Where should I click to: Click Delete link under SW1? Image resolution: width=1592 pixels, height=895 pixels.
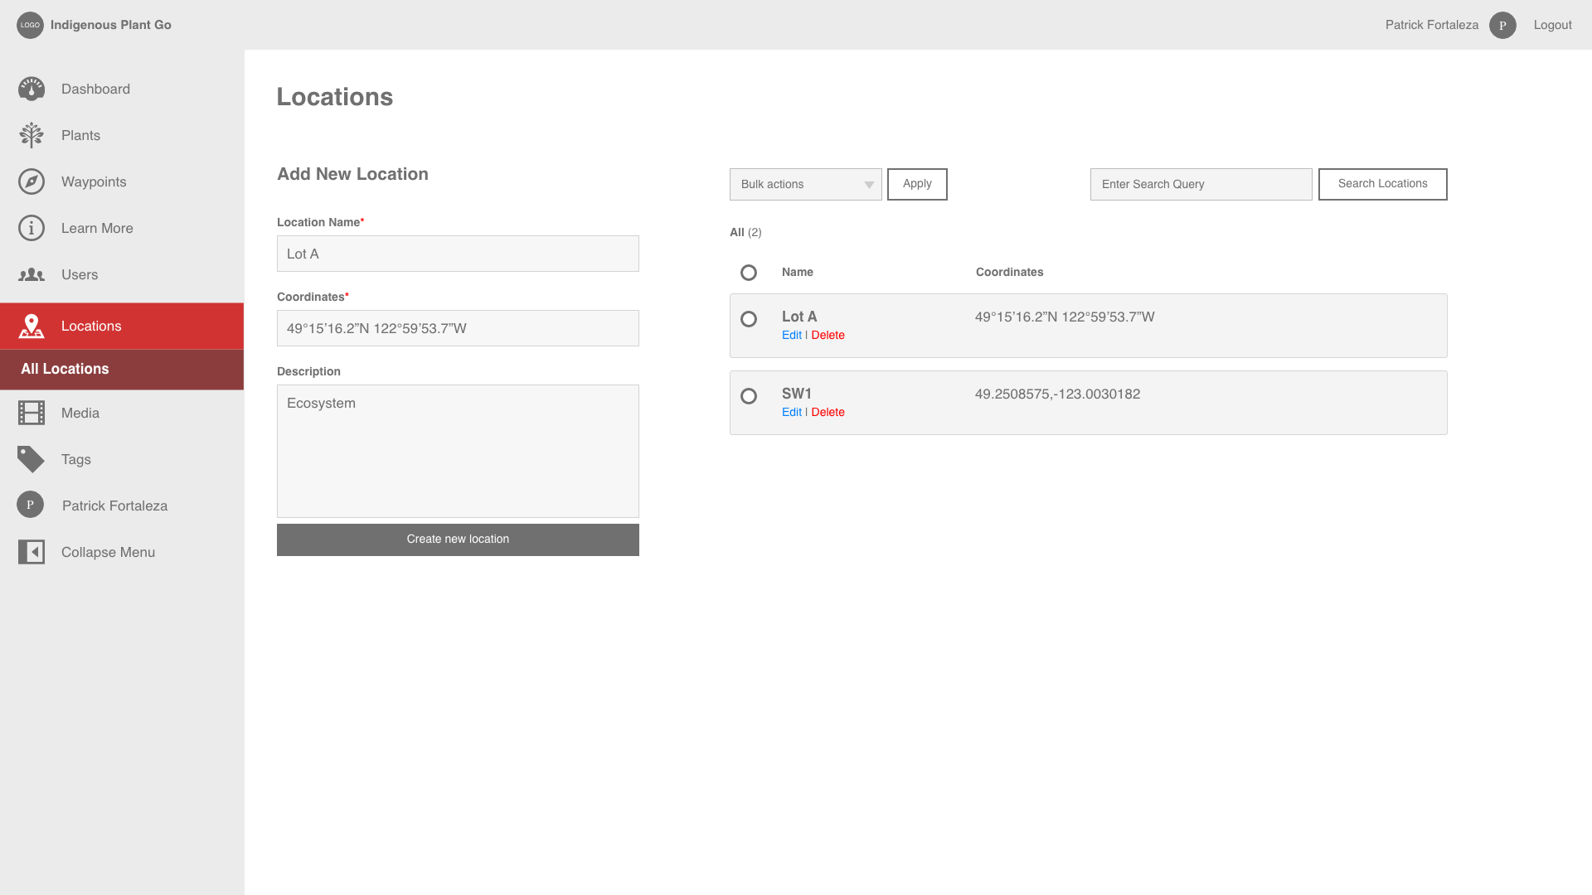click(x=828, y=413)
